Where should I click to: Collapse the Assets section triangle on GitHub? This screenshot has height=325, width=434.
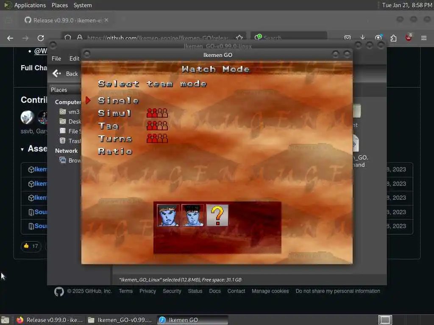point(22,149)
